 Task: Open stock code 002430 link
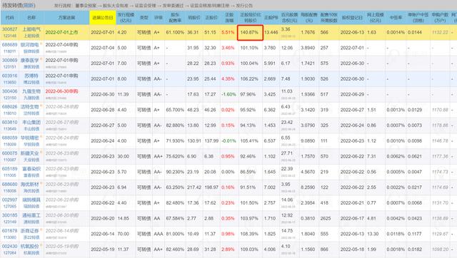point(9,246)
